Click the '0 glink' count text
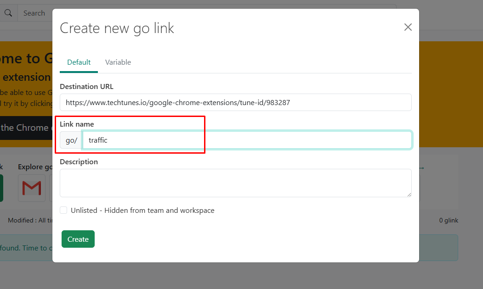The image size is (483, 289). click(x=449, y=221)
